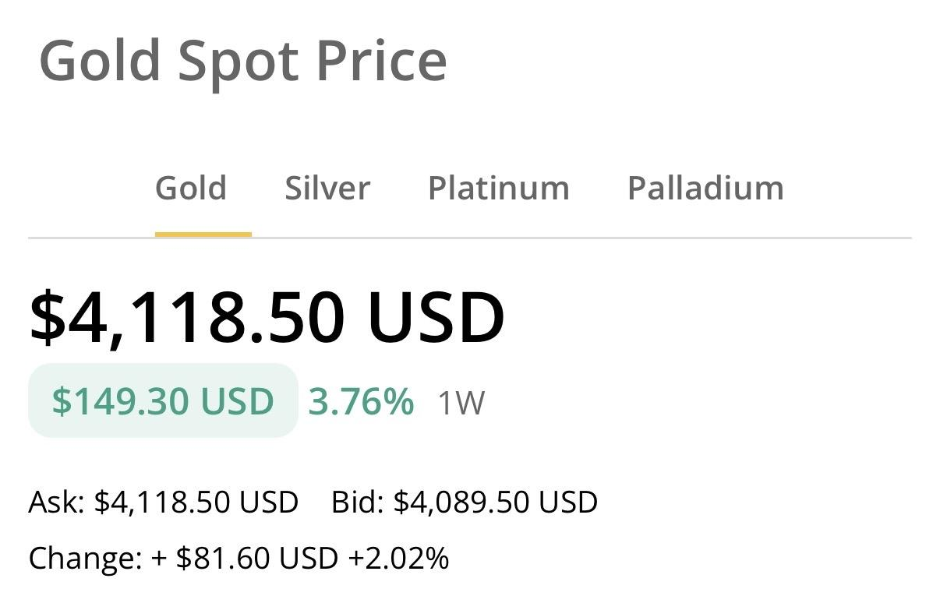Click "USD" next to the large price
Viewport: 940px width, 610px height.
(x=436, y=317)
